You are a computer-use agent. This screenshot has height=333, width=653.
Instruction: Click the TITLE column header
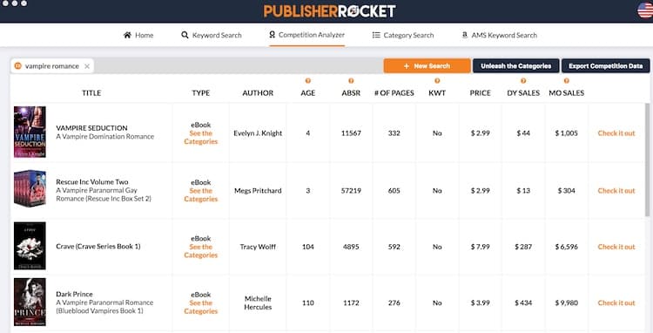tap(91, 93)
